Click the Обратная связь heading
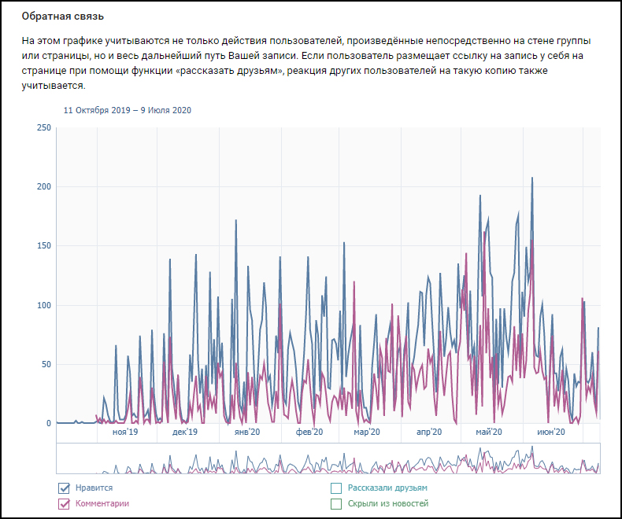Image resolution: width=622 pixels, height=519 pixels. pyautogui.click(x=62, y=16)
